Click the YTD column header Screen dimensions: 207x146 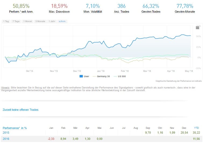pyautogui.click(x=197, y=128)
